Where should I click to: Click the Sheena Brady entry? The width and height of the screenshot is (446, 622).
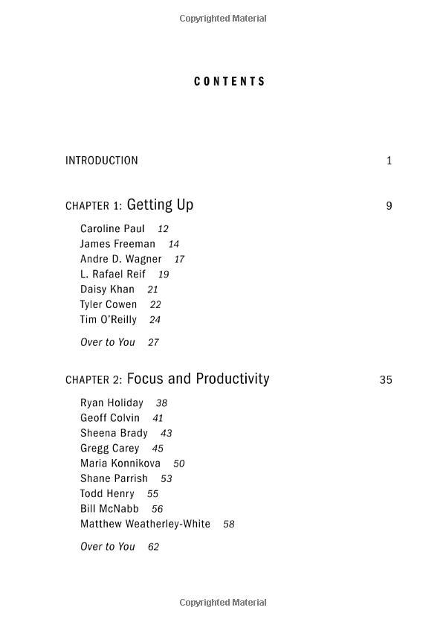click(x=114, y=433)
